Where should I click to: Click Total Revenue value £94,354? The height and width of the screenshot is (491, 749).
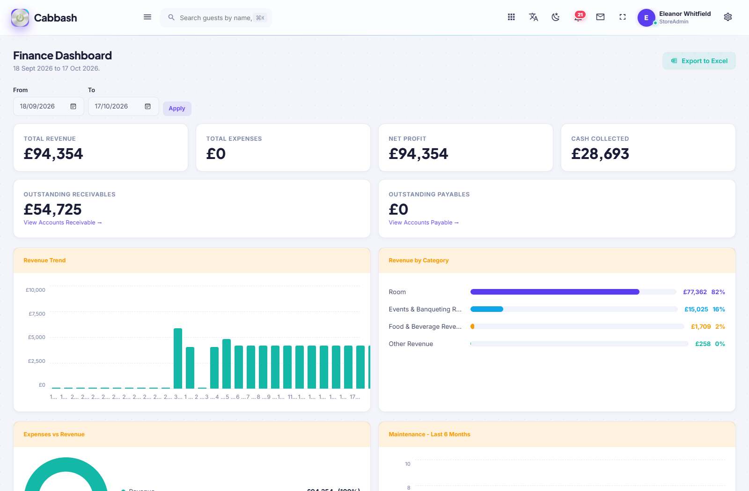click(x=53, y=154)
